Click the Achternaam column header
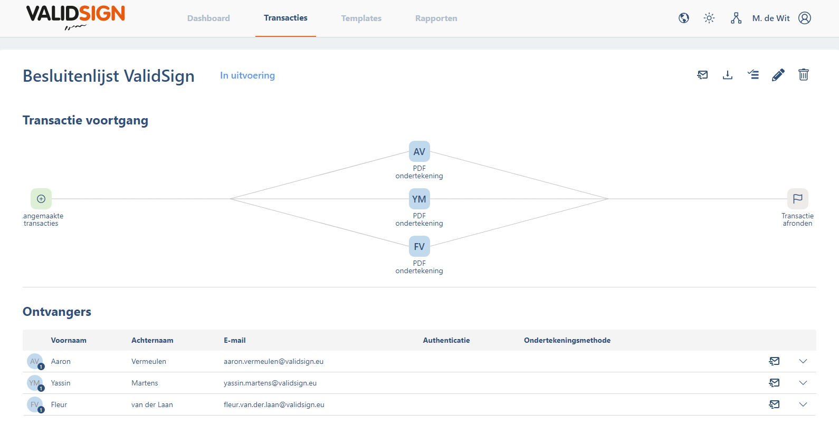The image size is (839, 434). pyautogui.click(x=152, y=340)
